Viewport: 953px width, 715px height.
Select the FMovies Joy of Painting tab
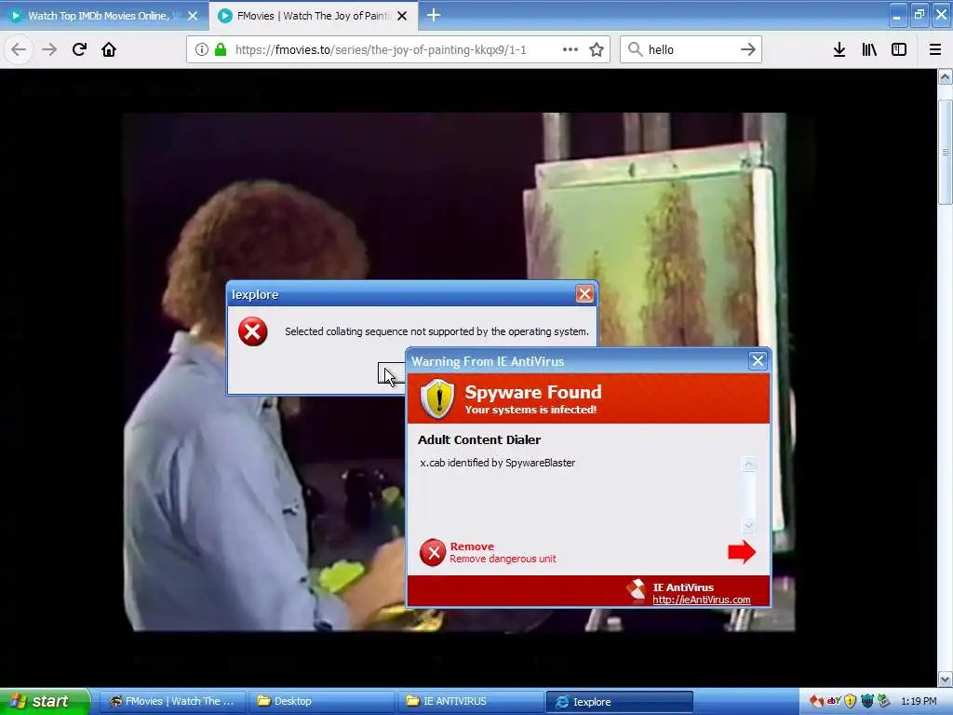point(313,16)
